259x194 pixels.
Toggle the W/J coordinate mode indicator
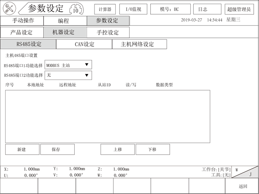(x=244, y=172)
